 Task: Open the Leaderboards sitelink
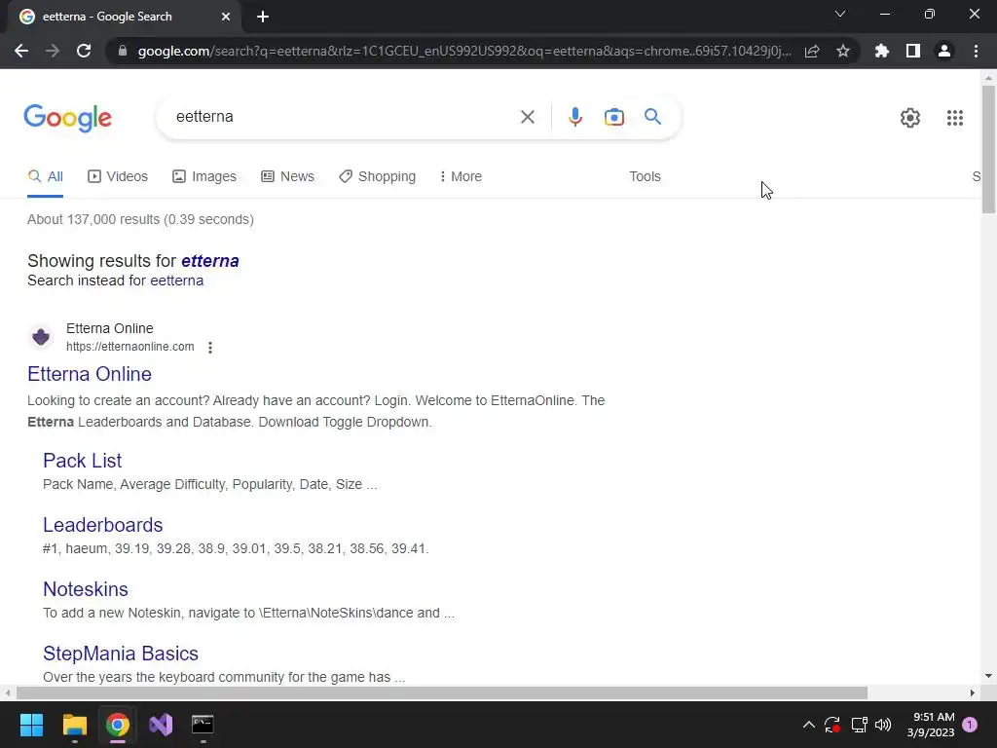(x=102, y=525)
